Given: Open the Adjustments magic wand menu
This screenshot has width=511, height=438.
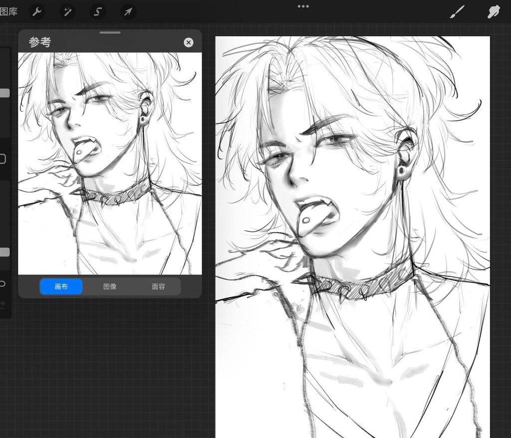Looking at the screenshot, I should tap(67, 12).
